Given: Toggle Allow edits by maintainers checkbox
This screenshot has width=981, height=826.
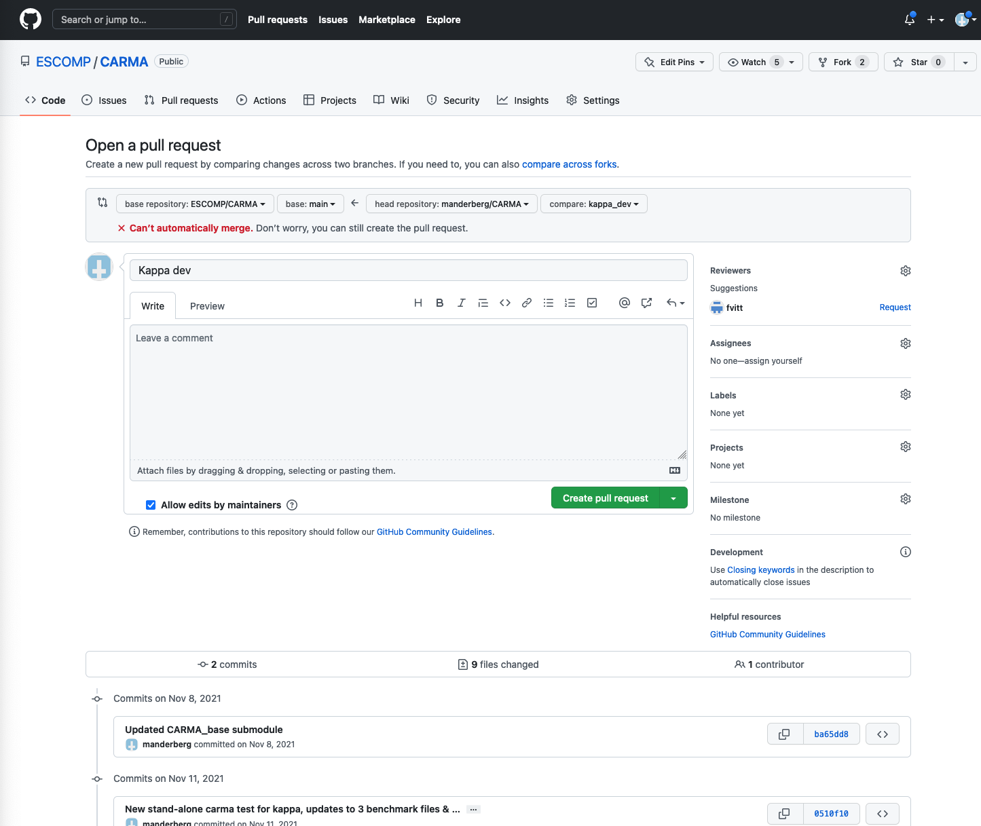Looking at the screenshot, I should 151,505.
